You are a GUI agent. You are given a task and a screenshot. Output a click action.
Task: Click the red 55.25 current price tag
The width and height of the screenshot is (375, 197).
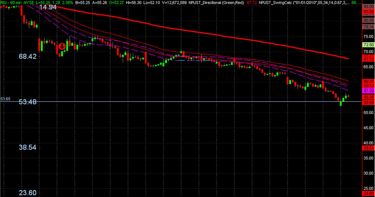369,97
